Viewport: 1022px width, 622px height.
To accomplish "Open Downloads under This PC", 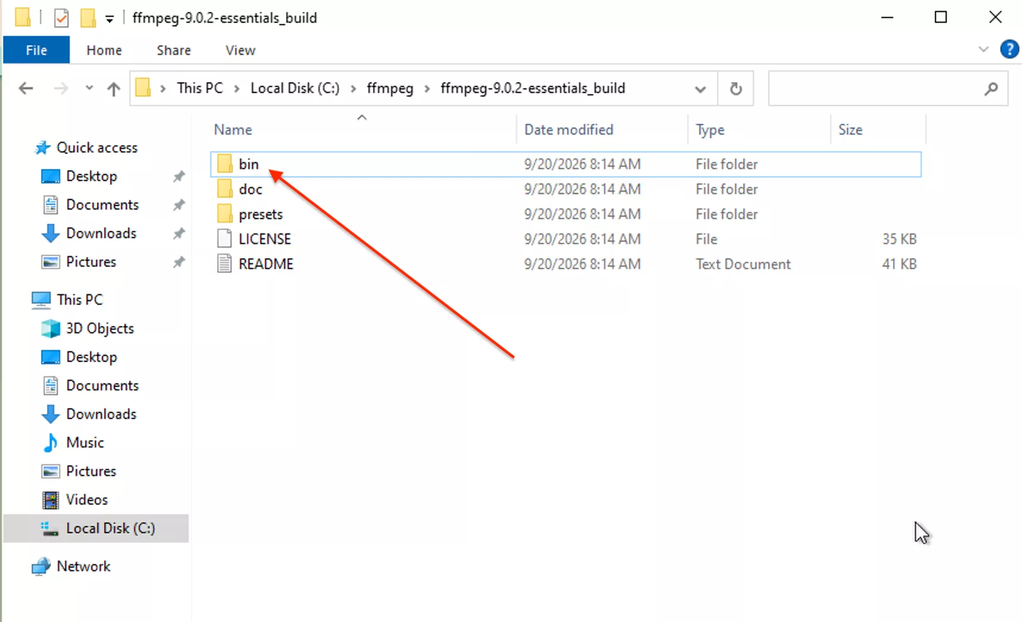I will point(101,414).
